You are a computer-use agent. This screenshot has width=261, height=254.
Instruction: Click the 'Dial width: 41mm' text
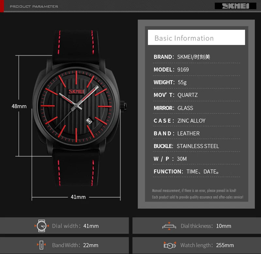(75, 226)
